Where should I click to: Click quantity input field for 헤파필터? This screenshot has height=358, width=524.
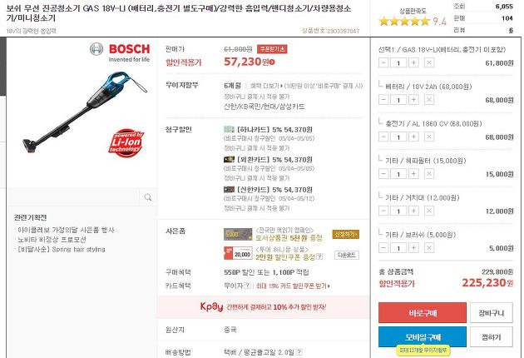[x=398, y=174]
